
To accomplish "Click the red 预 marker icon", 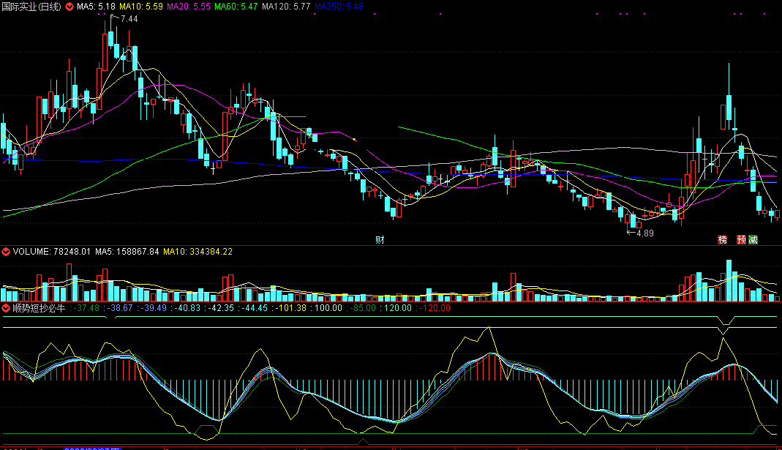I will point(742,240).
